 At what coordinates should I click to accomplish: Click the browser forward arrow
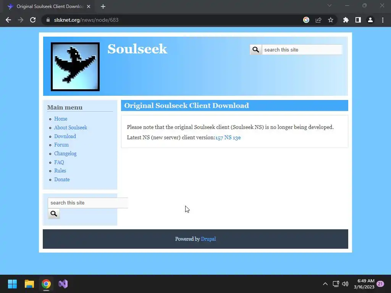[21, 20]
